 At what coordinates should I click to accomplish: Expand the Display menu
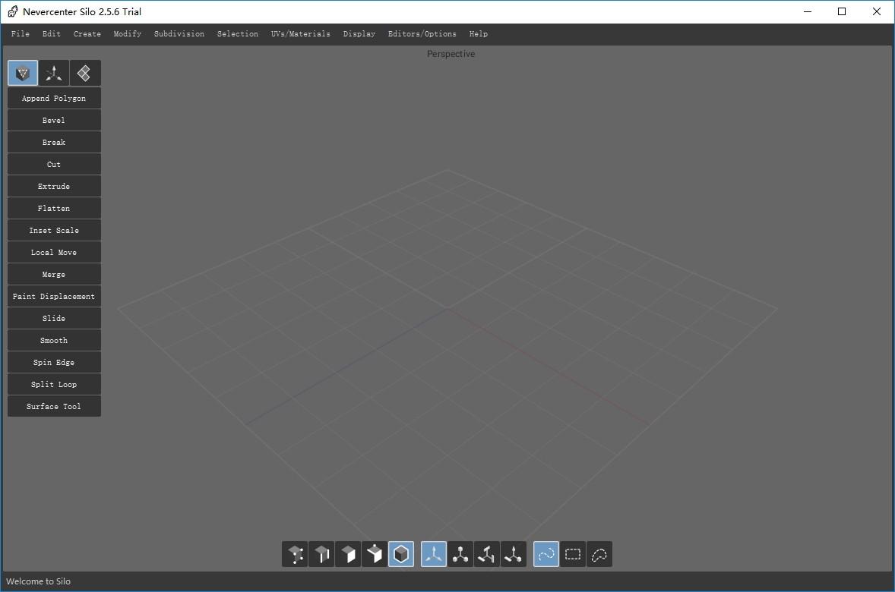[x=359, y=33]
